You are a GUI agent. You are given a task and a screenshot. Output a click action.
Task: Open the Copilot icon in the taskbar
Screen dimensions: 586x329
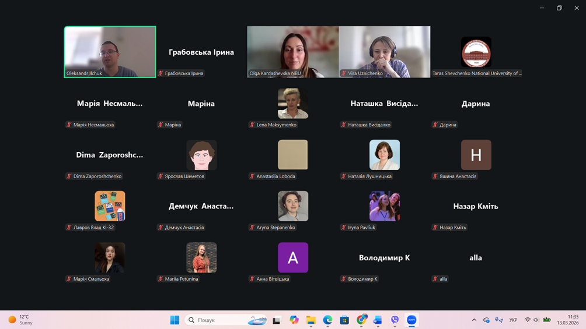(x=294, y=320)
